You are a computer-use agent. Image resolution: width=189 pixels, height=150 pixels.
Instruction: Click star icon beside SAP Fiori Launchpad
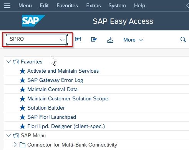click(x=22, y=117)
